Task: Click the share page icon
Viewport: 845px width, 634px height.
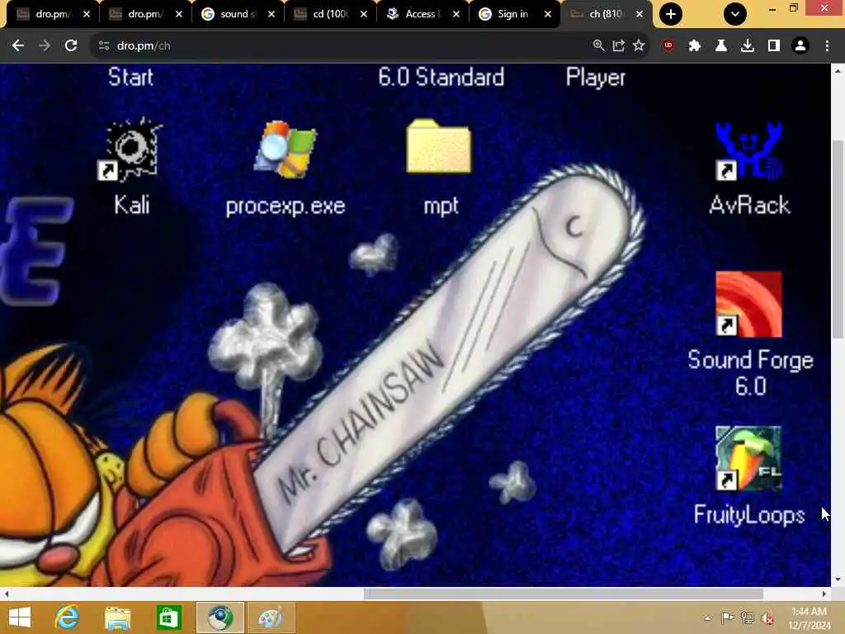Action: (619, 46)
